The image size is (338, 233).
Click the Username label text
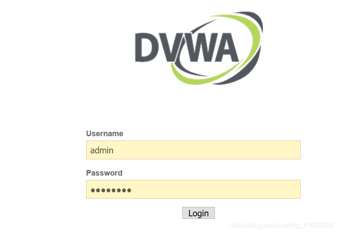pyautogui.click(x=105, y=134)
